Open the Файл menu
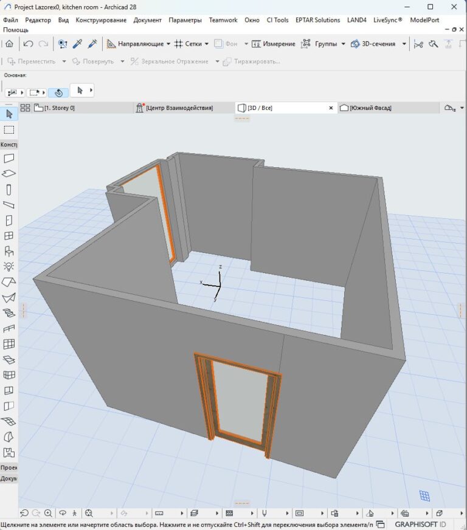The width and height of the screenshot is (467, 530). [10, 20]
